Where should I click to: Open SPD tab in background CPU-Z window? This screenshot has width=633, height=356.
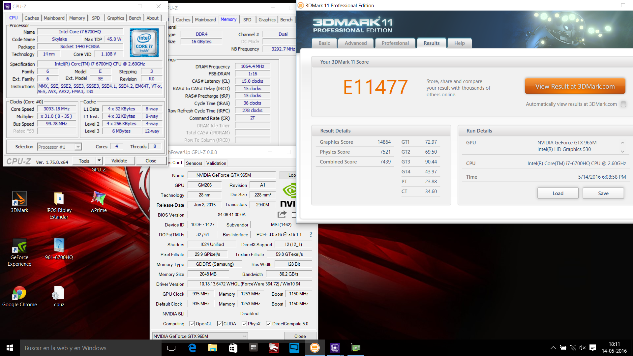click(247, 20)
